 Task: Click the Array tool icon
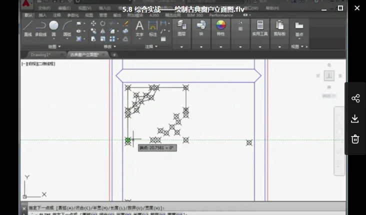pyautogui.click(x=112, y=39)
